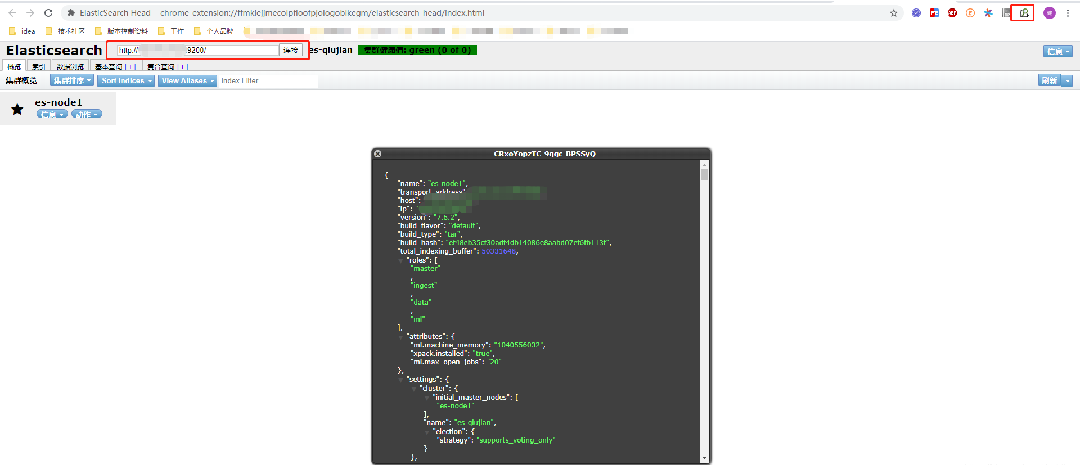Open the top-right 信息 dropdown
1080x465 pixels.
pyautogui.click(x=1058, y=51)
